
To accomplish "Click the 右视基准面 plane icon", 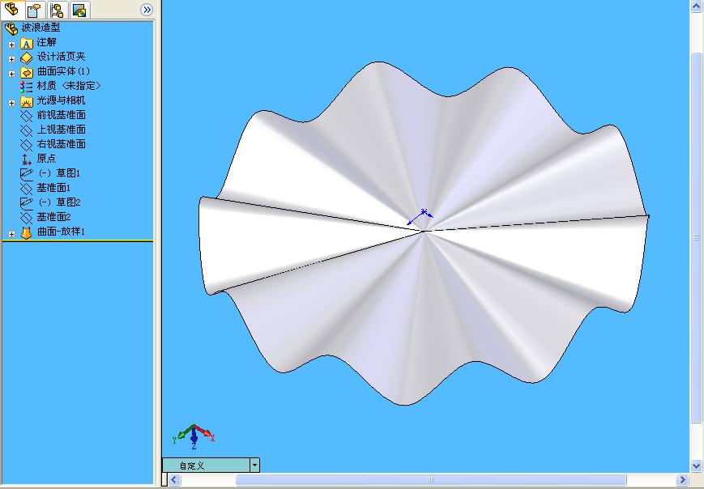I will point(27,144).
